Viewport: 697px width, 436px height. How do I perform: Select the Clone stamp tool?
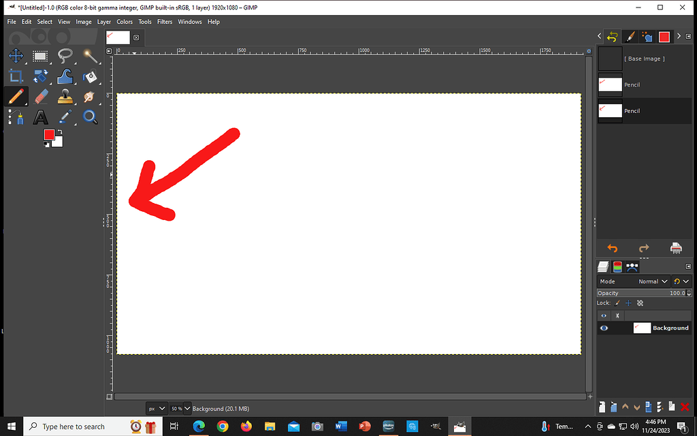tap(64, 96)
